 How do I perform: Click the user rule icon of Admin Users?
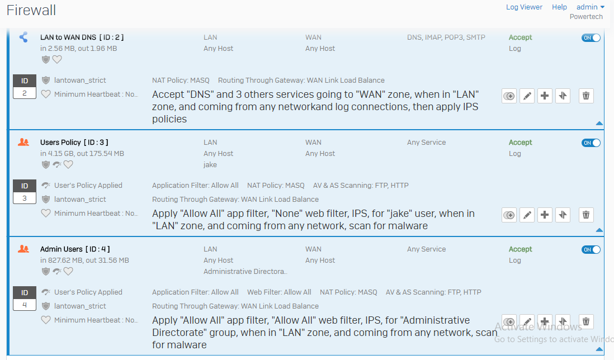(23, 249)
